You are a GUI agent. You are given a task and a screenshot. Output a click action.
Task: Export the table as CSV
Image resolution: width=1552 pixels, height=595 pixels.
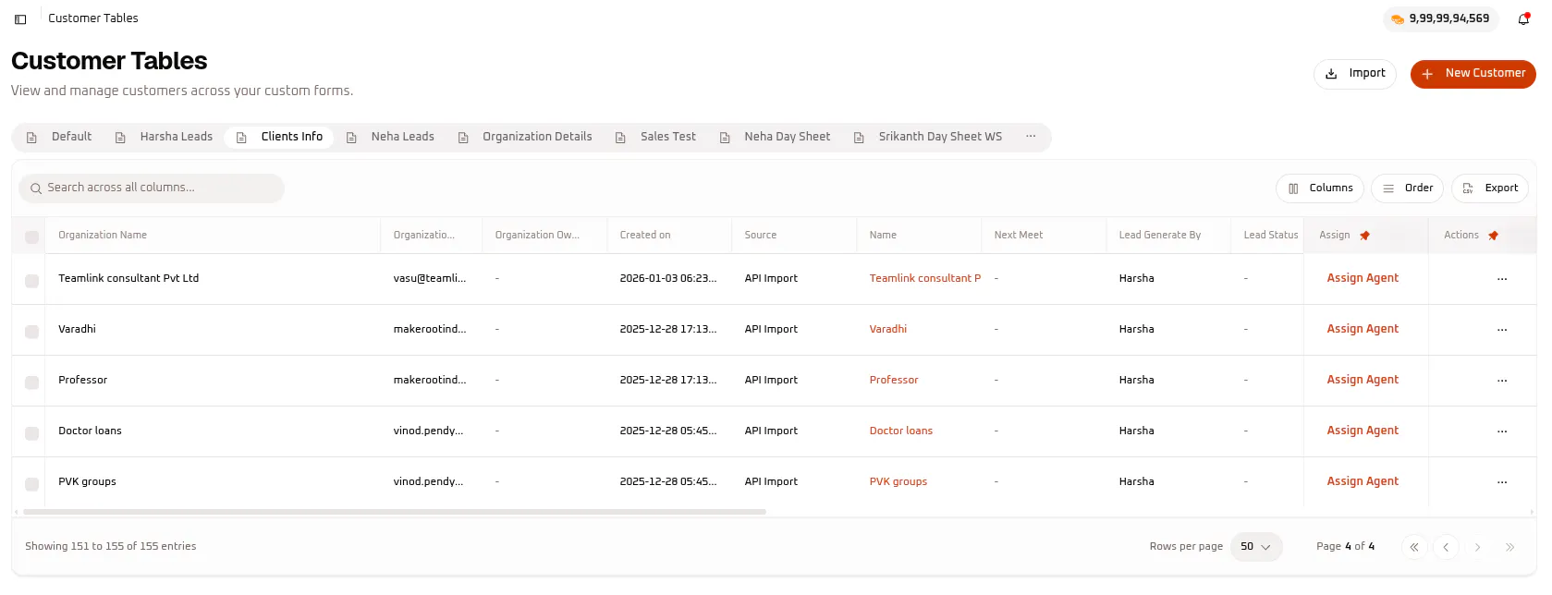1490,188
